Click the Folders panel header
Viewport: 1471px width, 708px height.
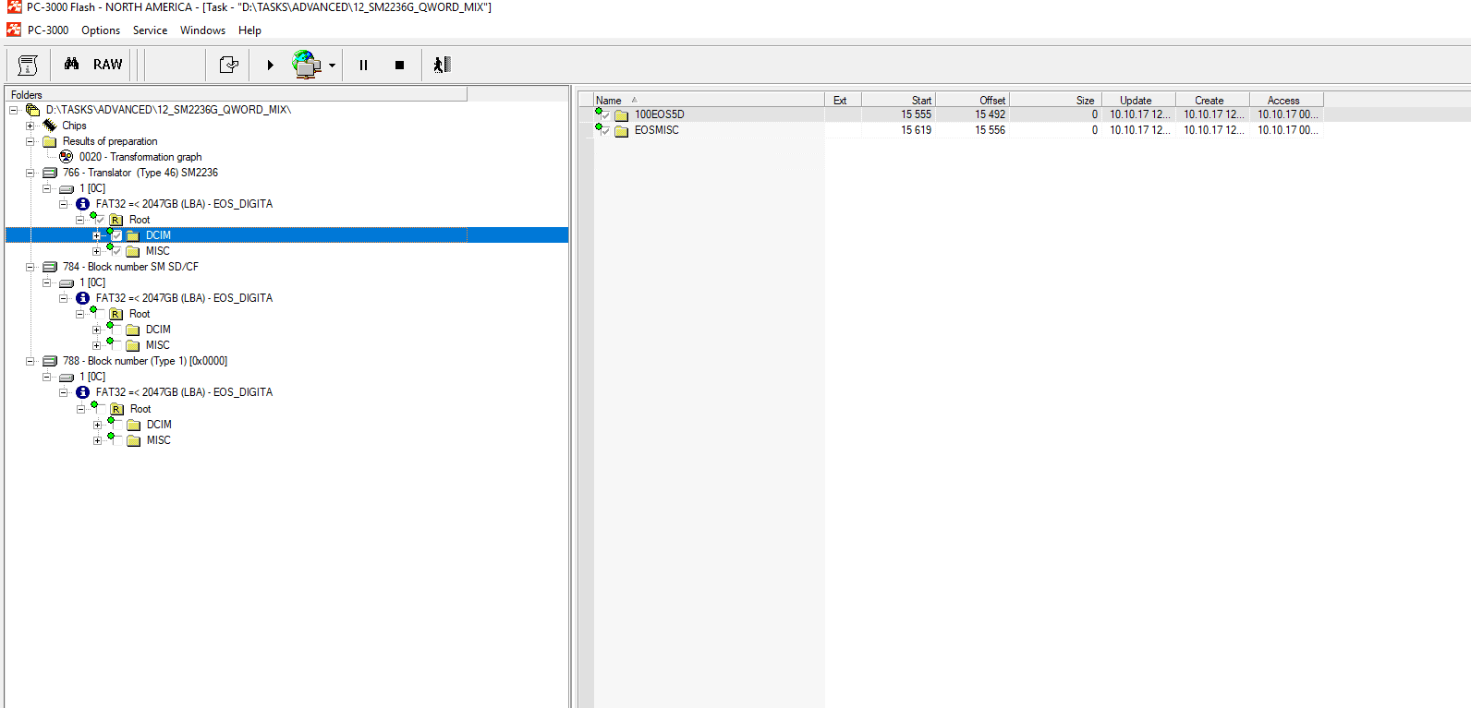point(237,94)
